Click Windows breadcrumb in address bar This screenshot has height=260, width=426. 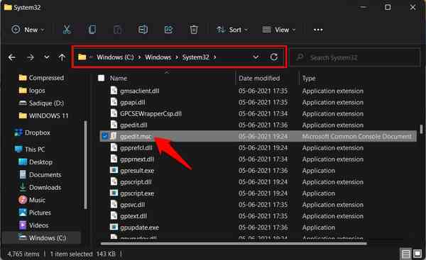(x=158, y=57)
